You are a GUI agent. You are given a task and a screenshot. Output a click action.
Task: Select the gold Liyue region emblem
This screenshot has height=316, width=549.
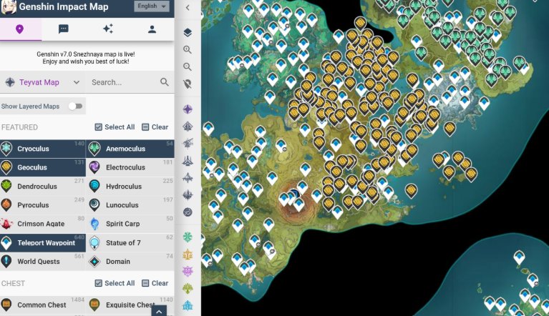pos(188,255)
